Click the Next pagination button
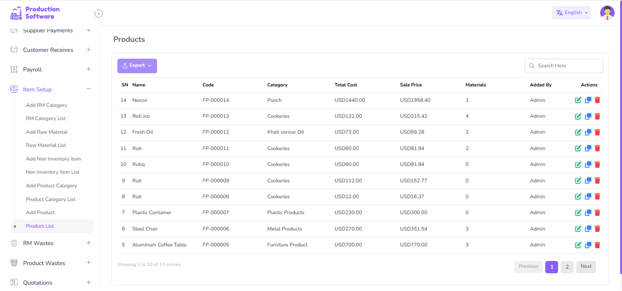The width and height of the screenshot is (622, 291). pos(586,266)
